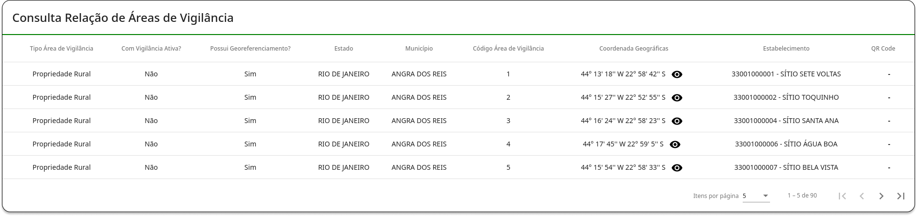Show coordinates map for Sítio Toquinho row

[x=677, y=98]
